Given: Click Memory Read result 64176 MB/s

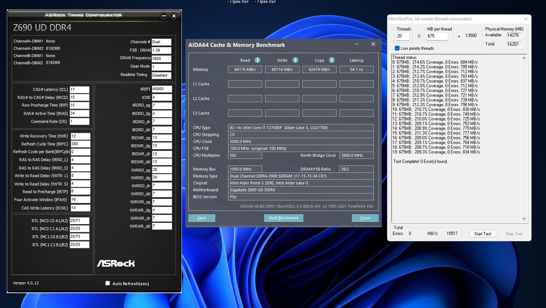Looking at the screenshot, I should point(245,69).
